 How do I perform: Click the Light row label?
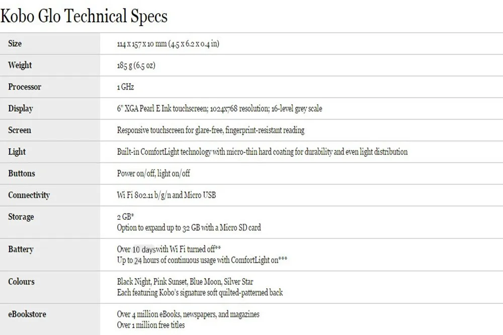(x=17, y=152)
